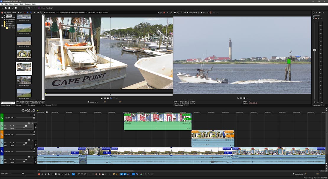Switch to the Project Media tab
328x179 pixels.
6,105
